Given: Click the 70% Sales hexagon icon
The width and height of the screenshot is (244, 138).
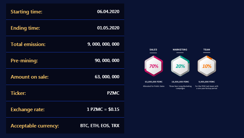Looking at the screenshot, I should [x=154, y=66].
